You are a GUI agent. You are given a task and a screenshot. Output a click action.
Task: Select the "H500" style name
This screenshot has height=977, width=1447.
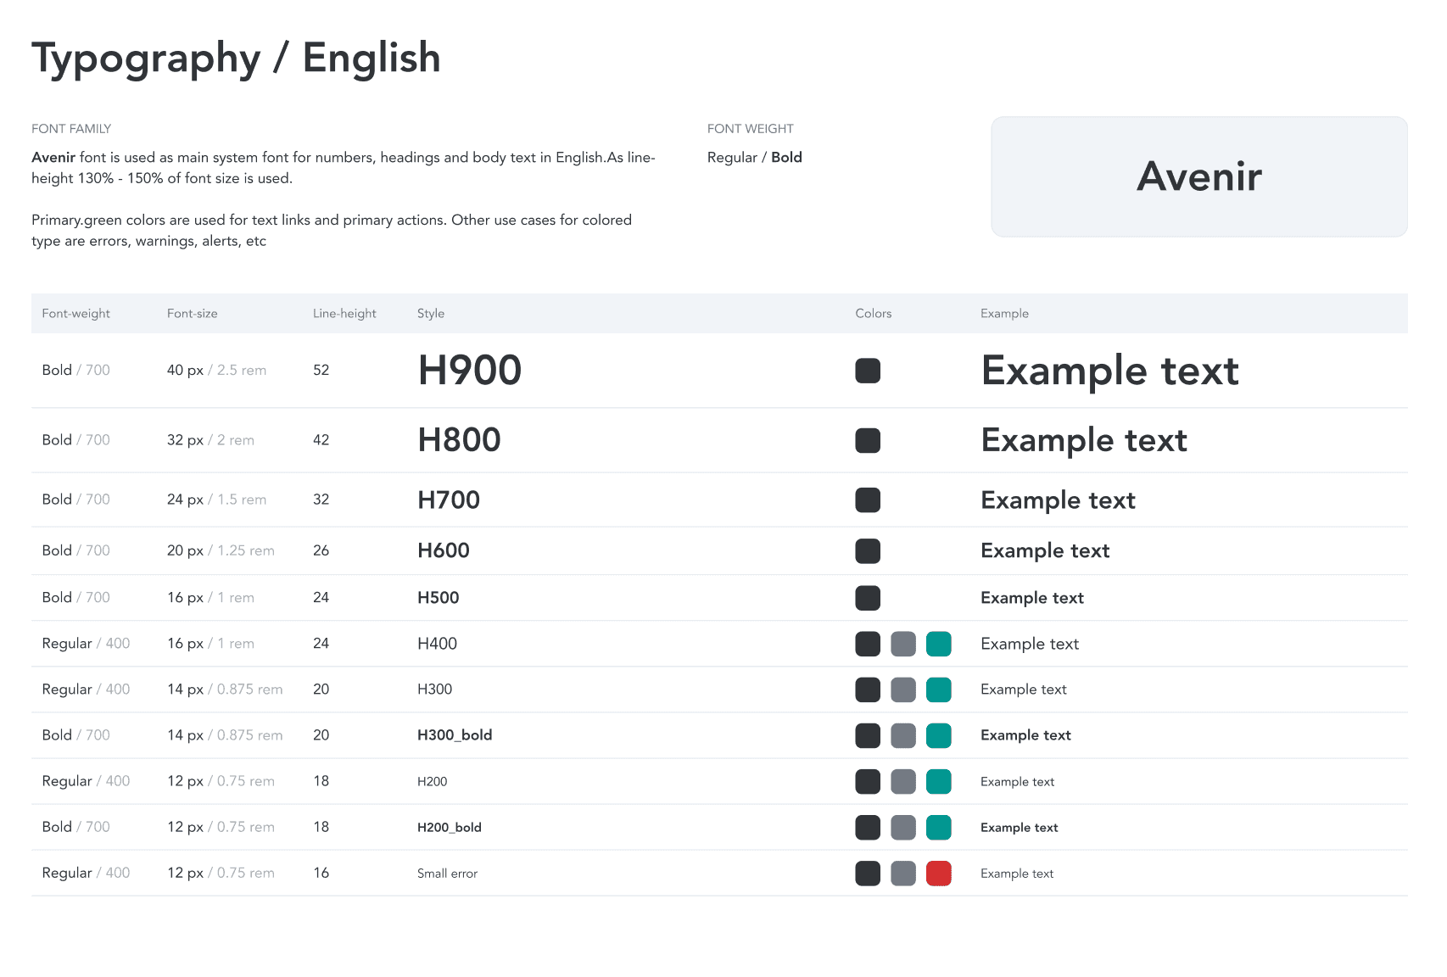[439, 598]
